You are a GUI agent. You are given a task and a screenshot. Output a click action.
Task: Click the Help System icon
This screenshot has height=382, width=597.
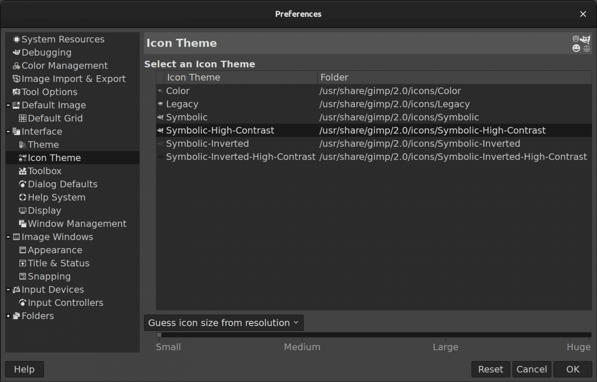(x=22, y=197)
